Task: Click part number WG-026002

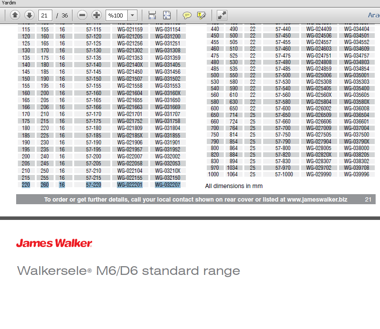Action: [318, 108]
